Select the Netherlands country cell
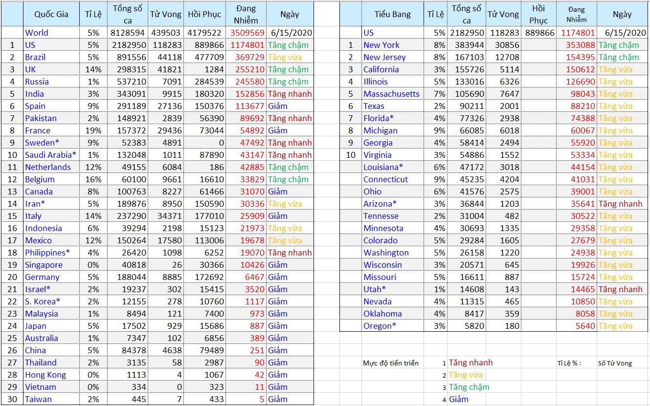This screenshot has width=650, height=406. pyautogui.click(x=51, y=167)
